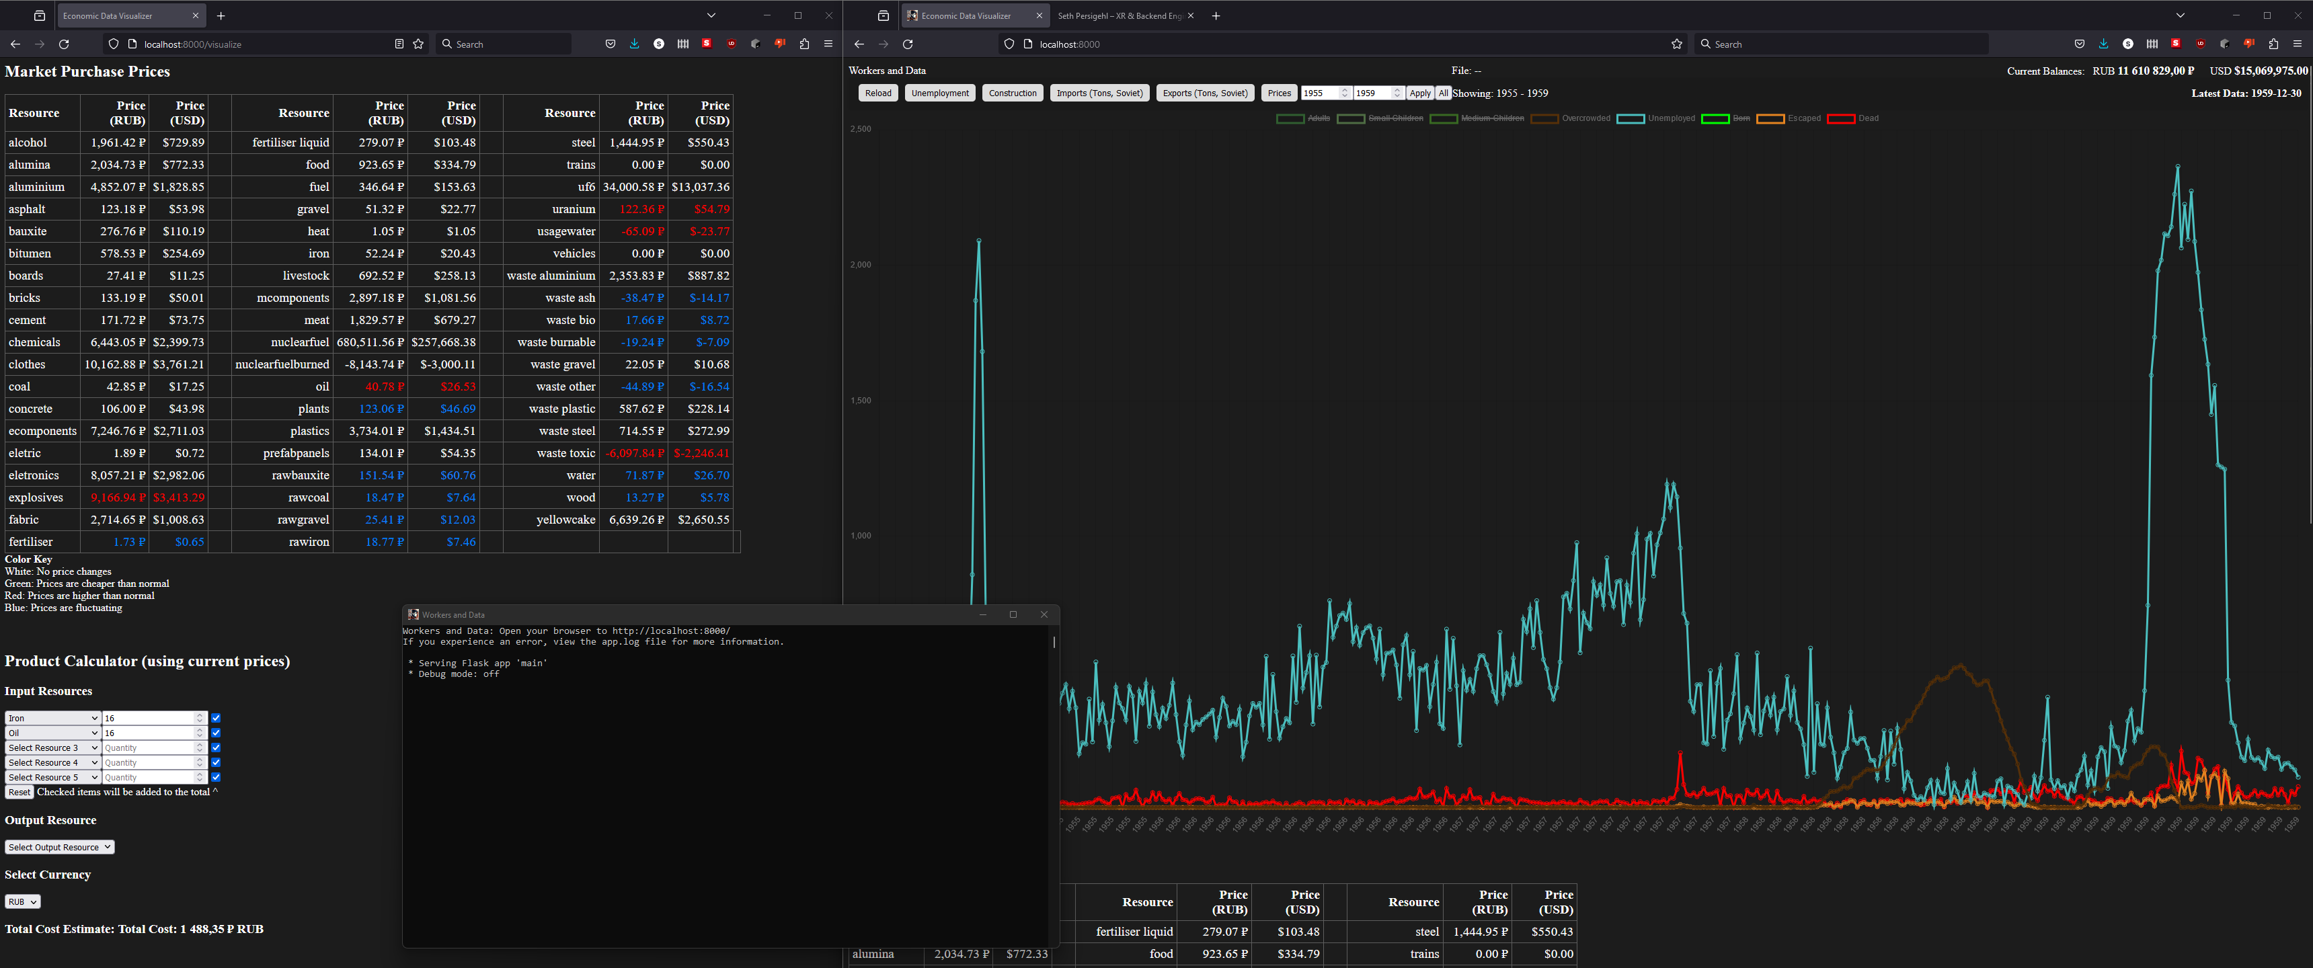Click the uBlock Origin icon in the right browser
Image resolution: width=2313 pixels, height=968 pixels.
coord(2201,44)
